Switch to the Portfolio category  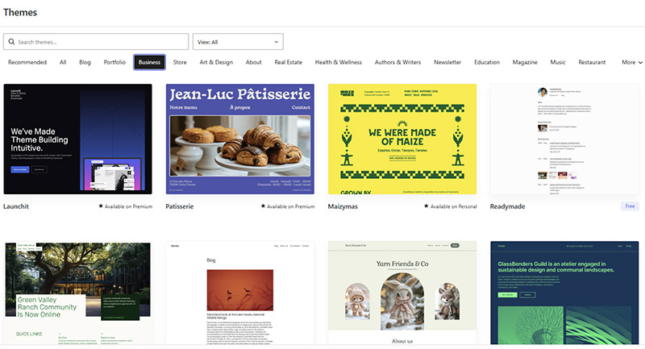click(x=114, y=62)
